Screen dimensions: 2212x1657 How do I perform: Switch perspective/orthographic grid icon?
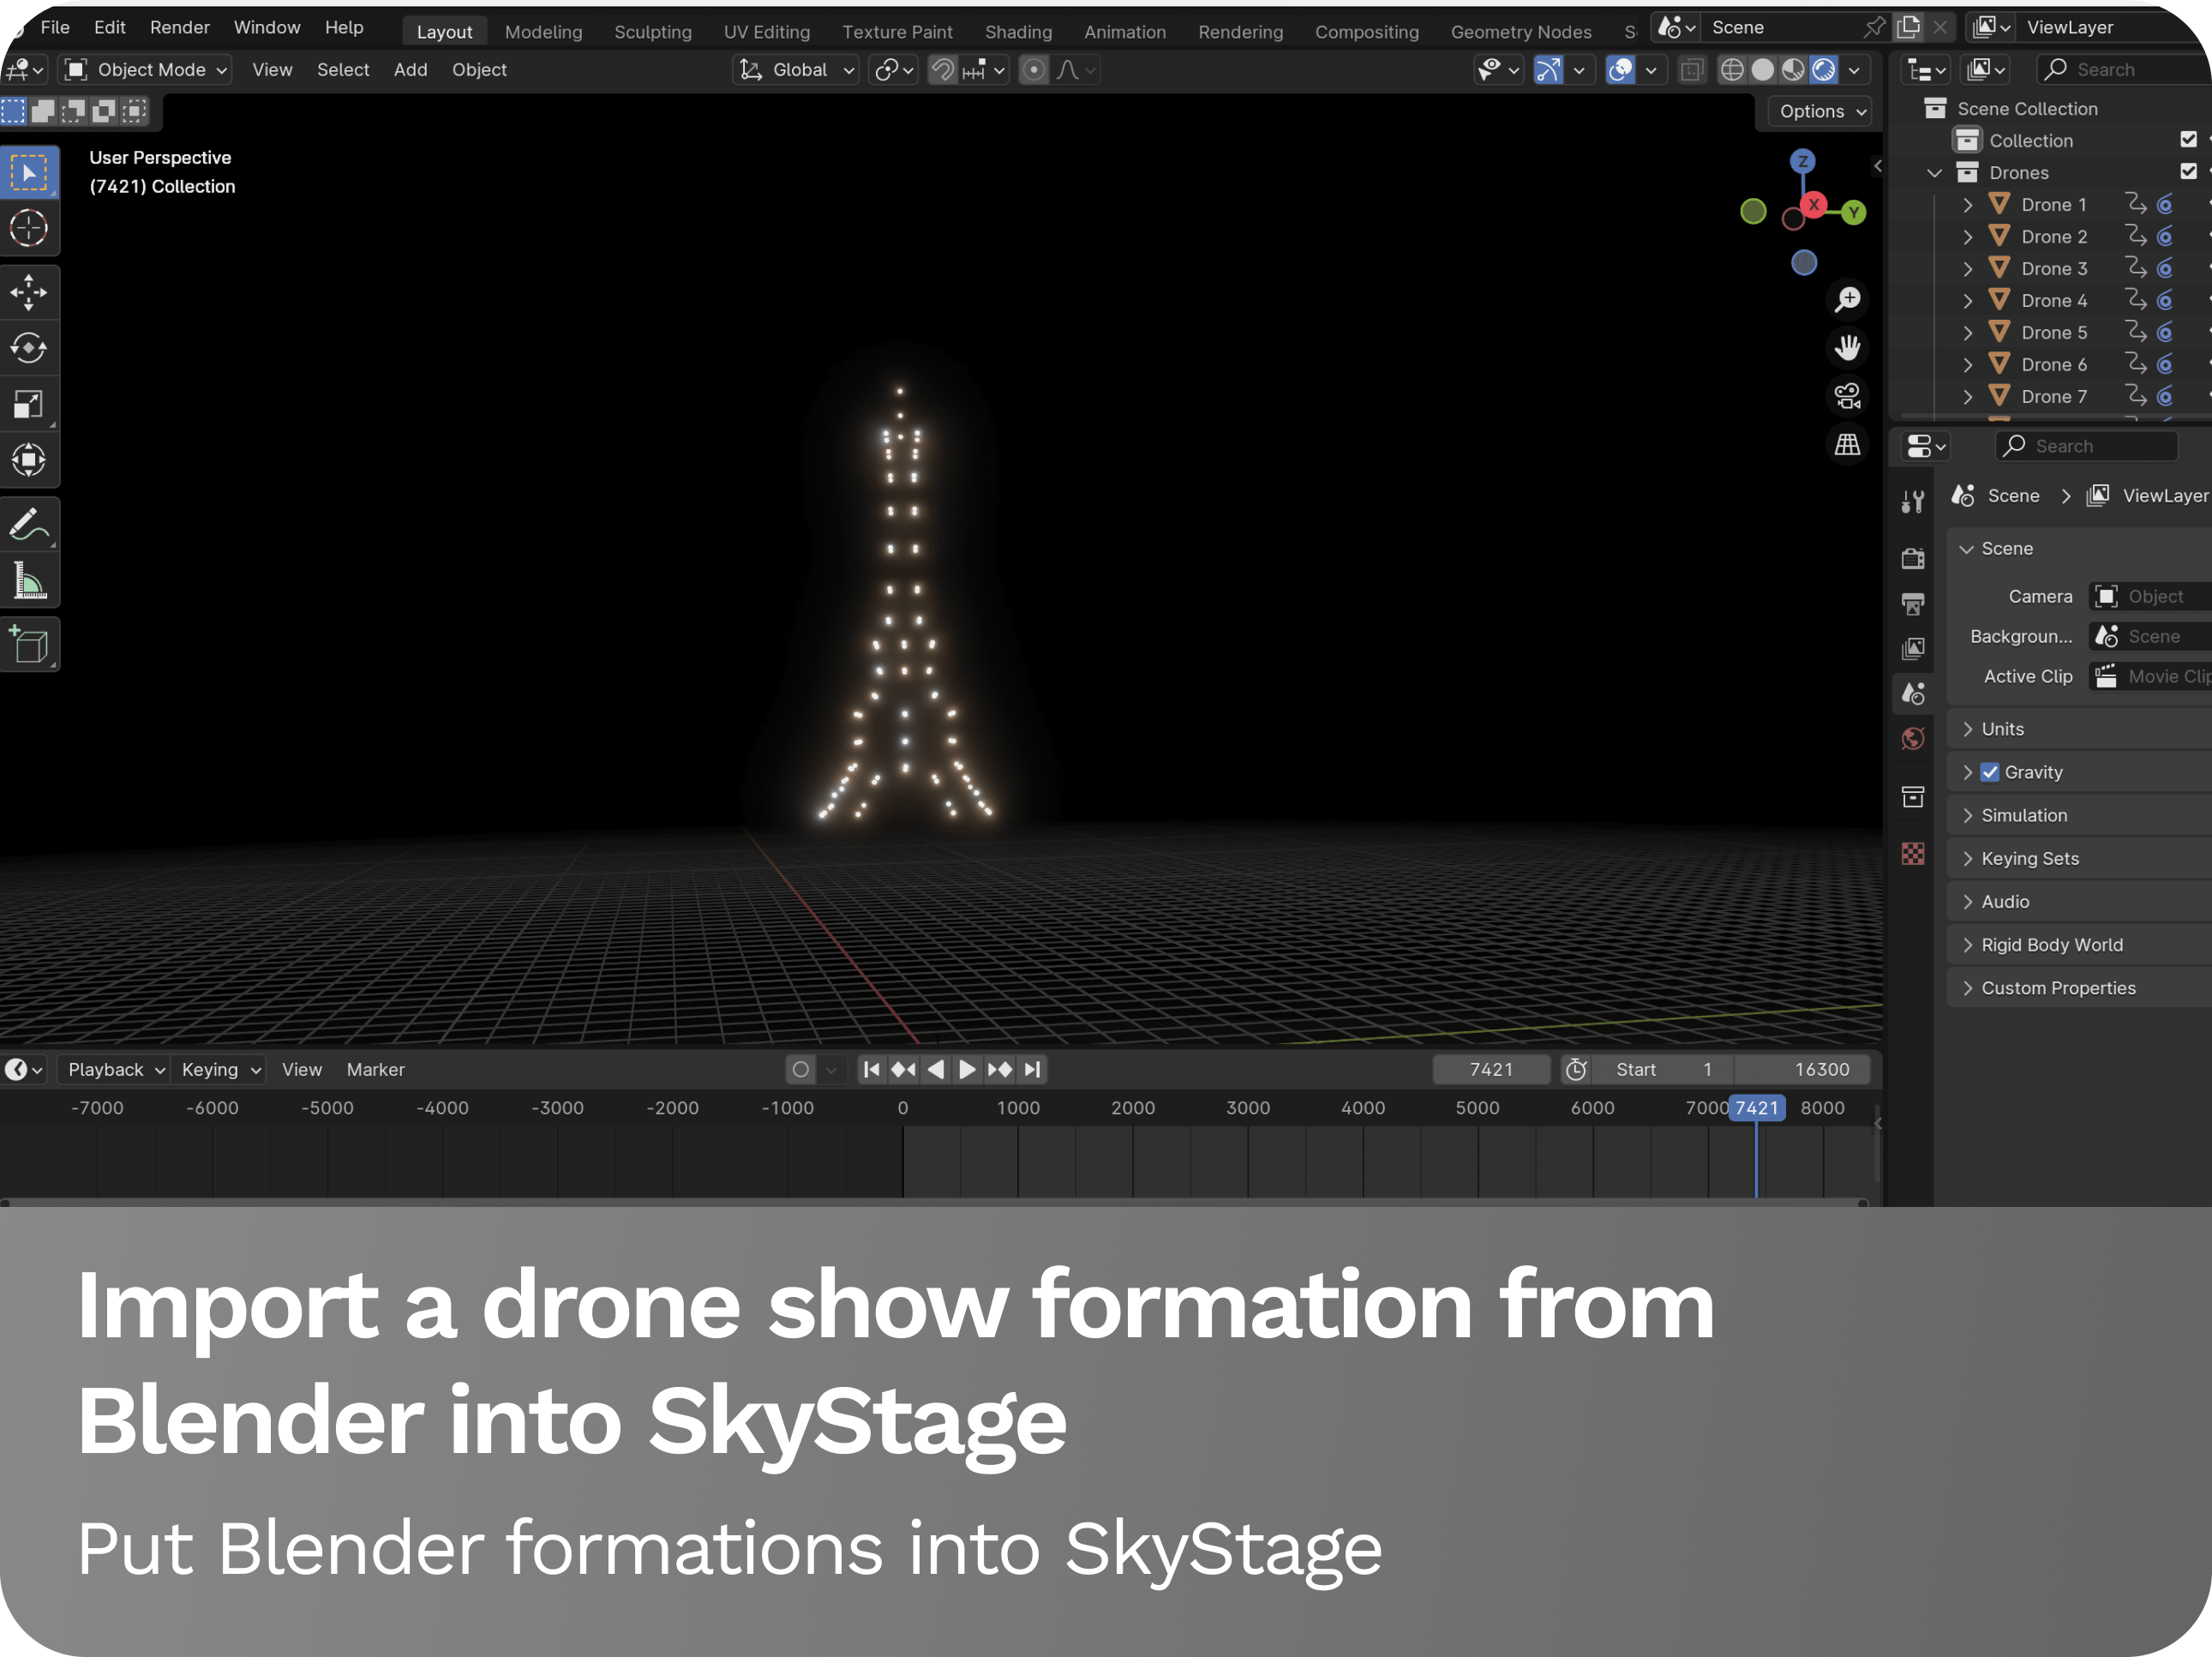[1848, 445]
